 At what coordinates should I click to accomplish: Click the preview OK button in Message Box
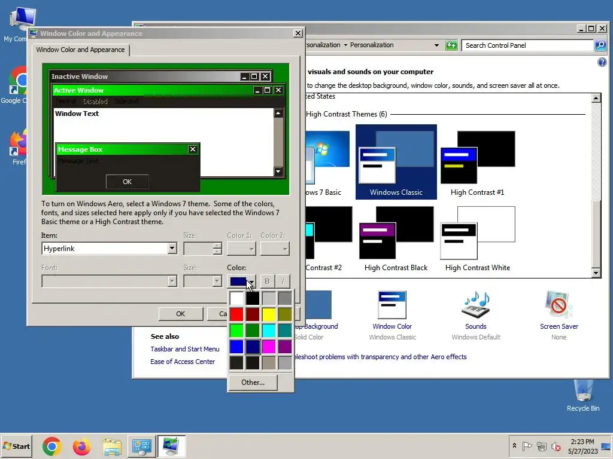(x=127, y=182)
